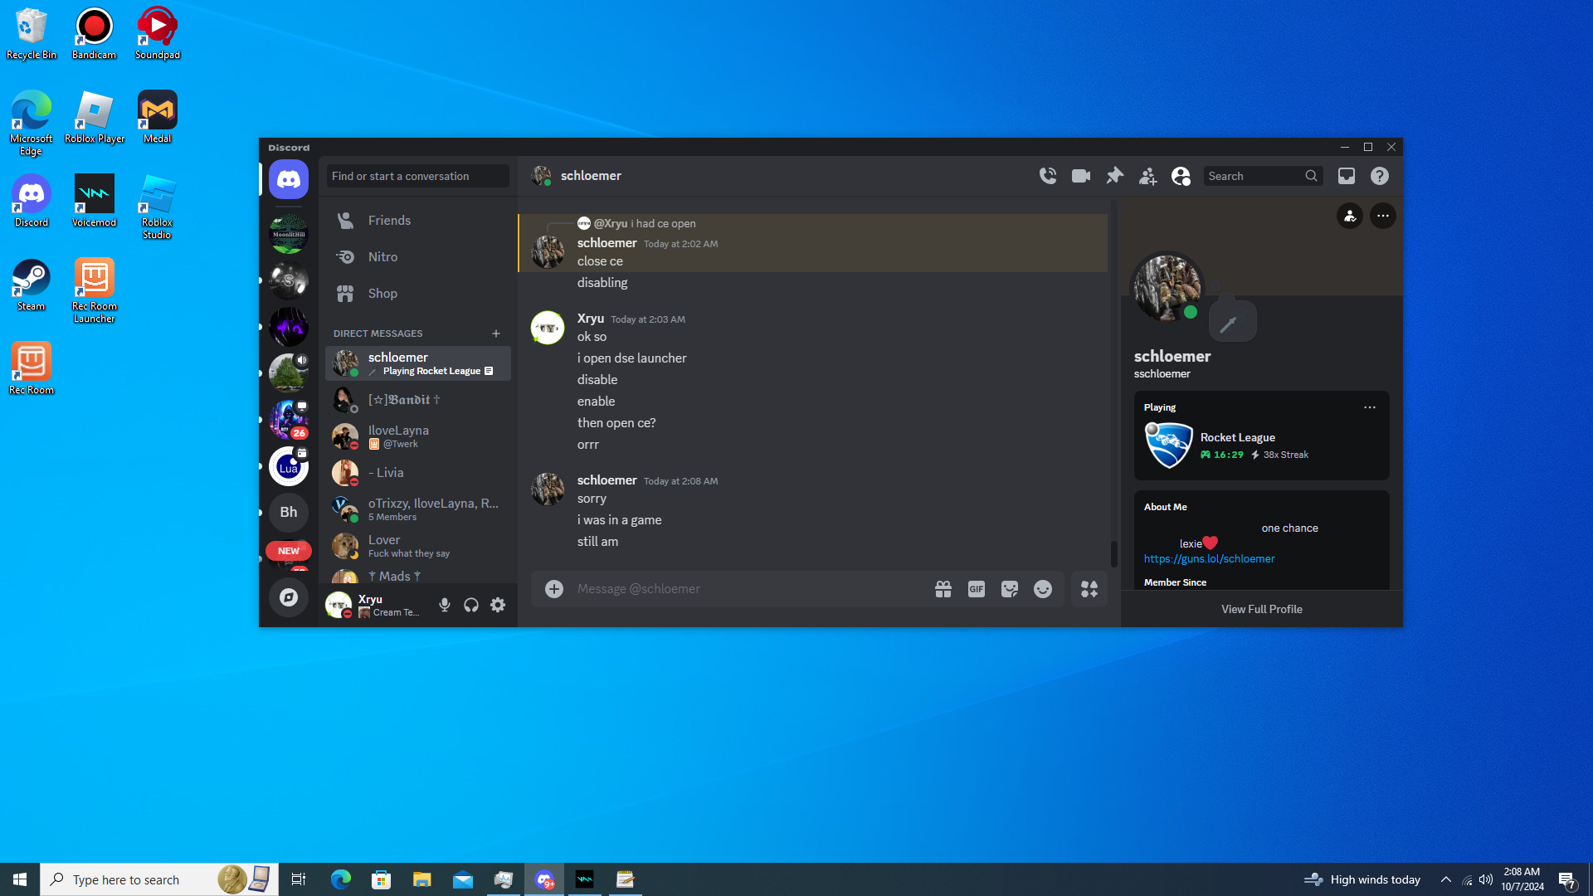The height and width of the screenshot is (896, 1593).
Task: Go to the Nitro page
Action: pyautogui.click(x=382, y=257)
